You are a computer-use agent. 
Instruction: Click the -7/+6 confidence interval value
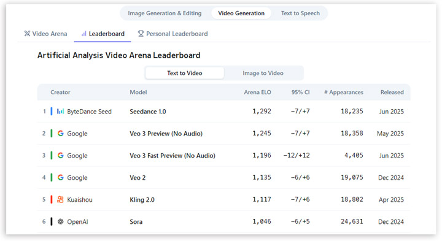click(x=300, y=199)
